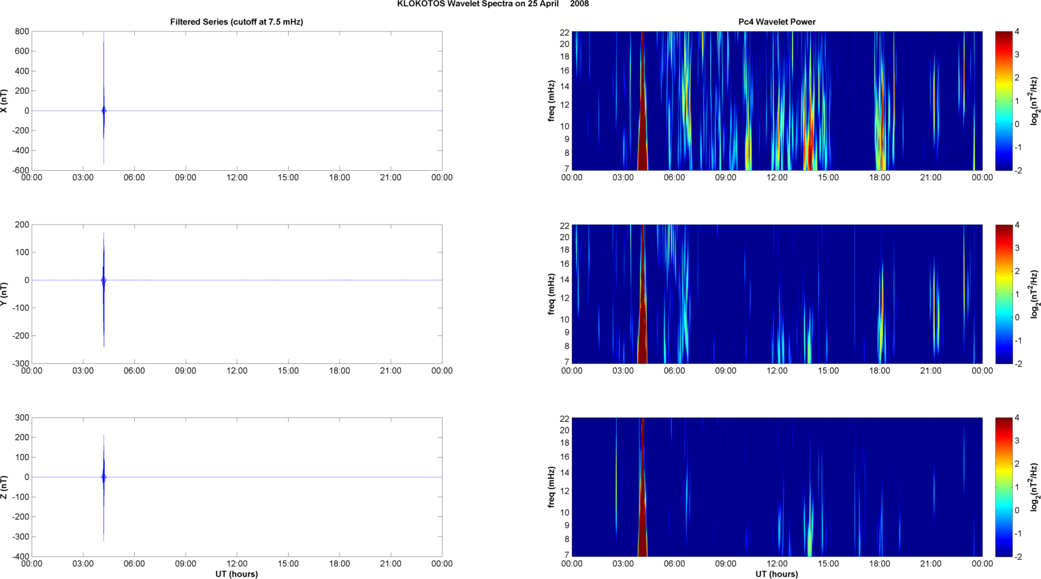The width and height of the screenshot is (1041, 579).
Task: Click the KLOKOTOS Wavelet Spectra figure title
Action: point(493,4)
